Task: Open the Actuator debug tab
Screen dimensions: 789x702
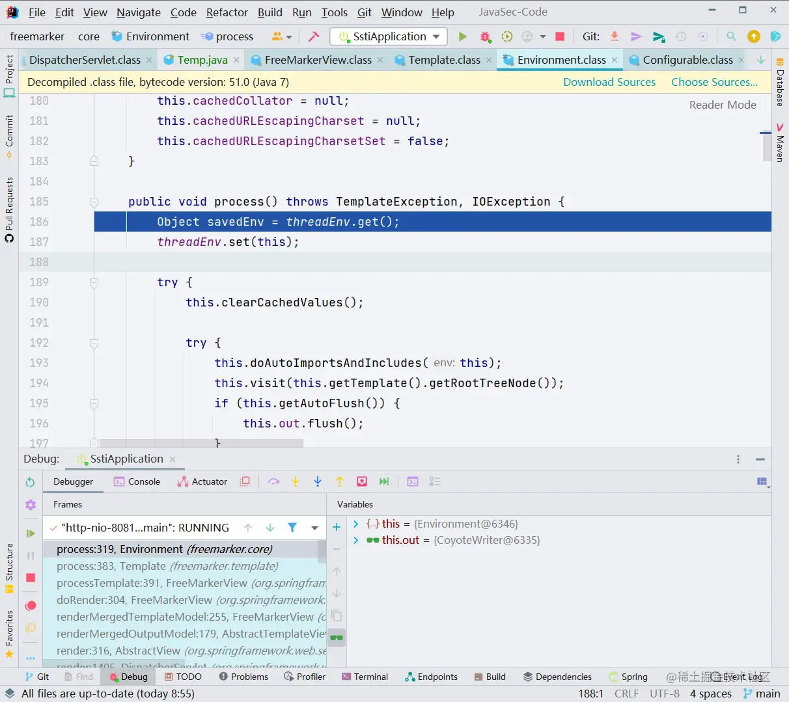Action: click(202, 481)
